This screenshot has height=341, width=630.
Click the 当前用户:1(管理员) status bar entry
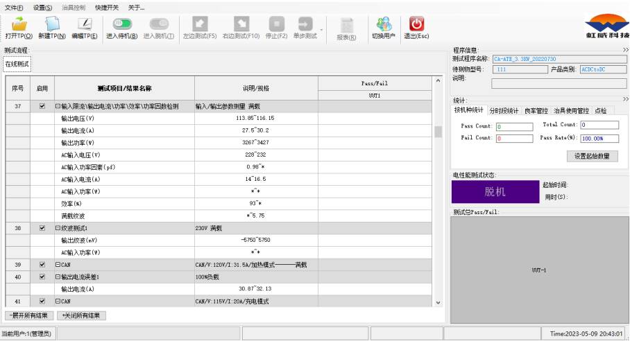coord(26,333)
